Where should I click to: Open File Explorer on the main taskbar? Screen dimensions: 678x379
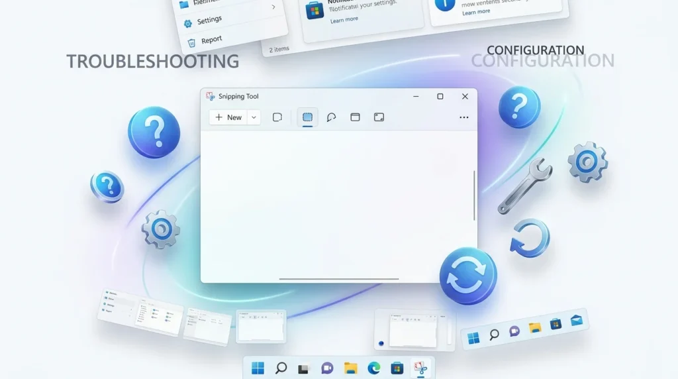[351, 368]
